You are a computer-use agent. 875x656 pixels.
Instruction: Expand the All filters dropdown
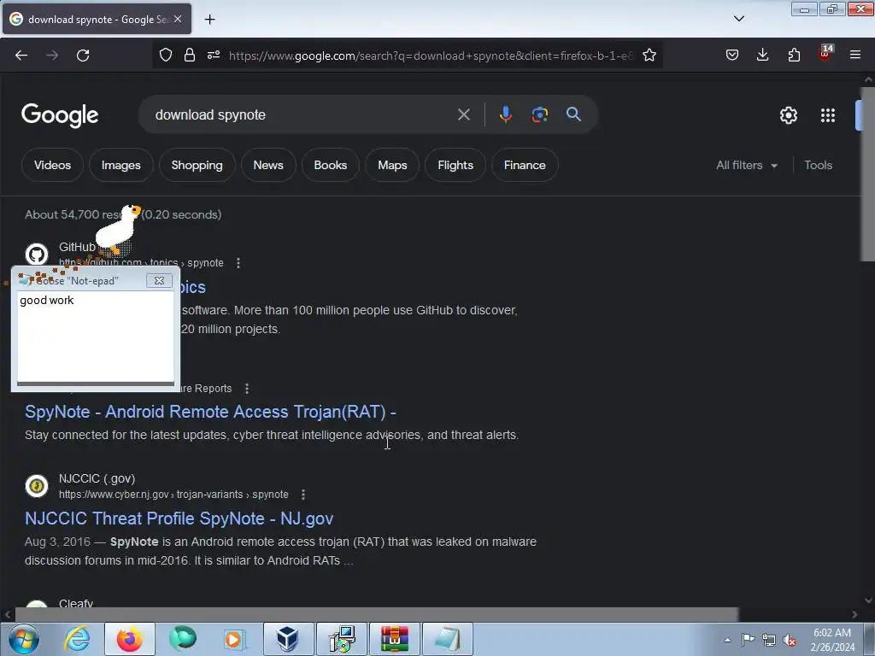pos(747,165)
